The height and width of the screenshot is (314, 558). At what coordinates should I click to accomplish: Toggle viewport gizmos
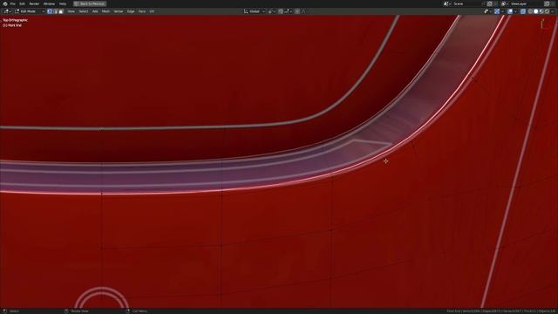click(x=497, y=11)
